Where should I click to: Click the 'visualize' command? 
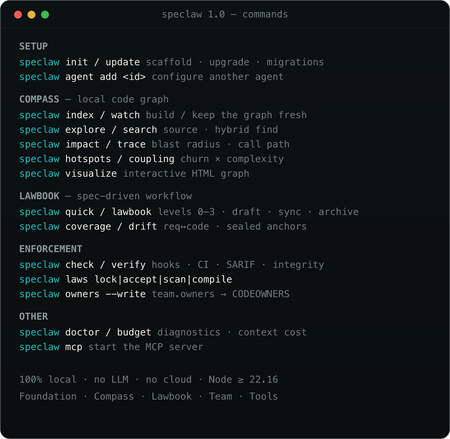[x=91, y=173]
